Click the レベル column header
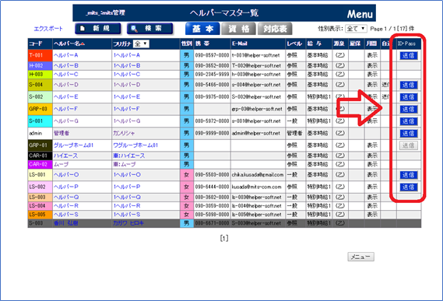The width and height of the screenshot is (443, 301). click(294, 44)
